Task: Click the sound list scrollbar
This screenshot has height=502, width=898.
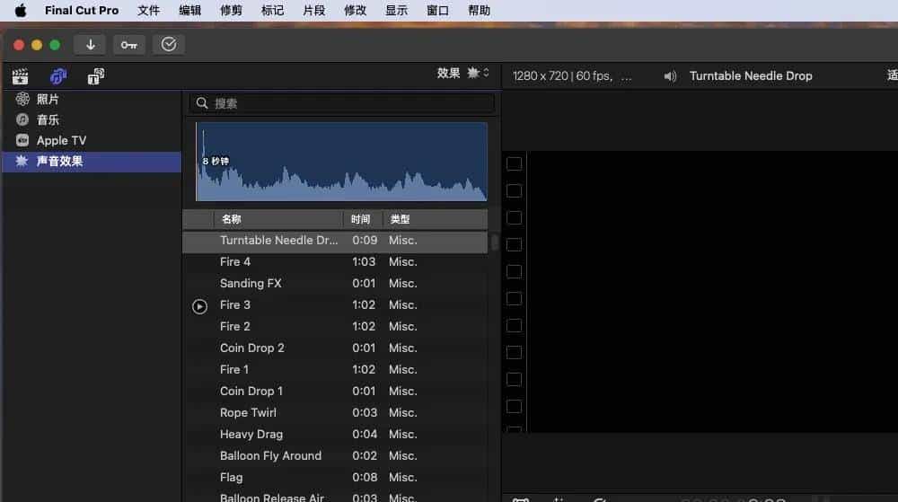Action: 494,242
